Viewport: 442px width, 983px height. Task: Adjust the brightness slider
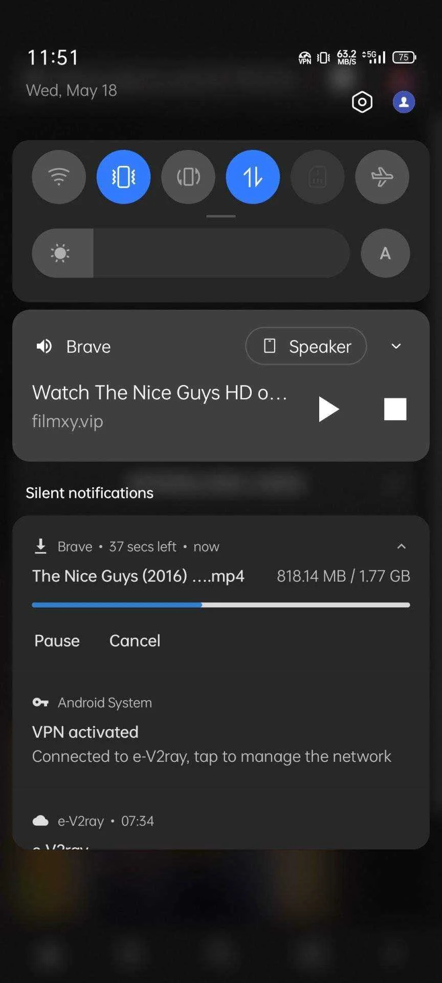(x=191, y=253)
